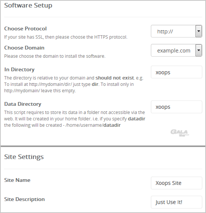Click the Site Settings section heading

[x=24, y=157]
